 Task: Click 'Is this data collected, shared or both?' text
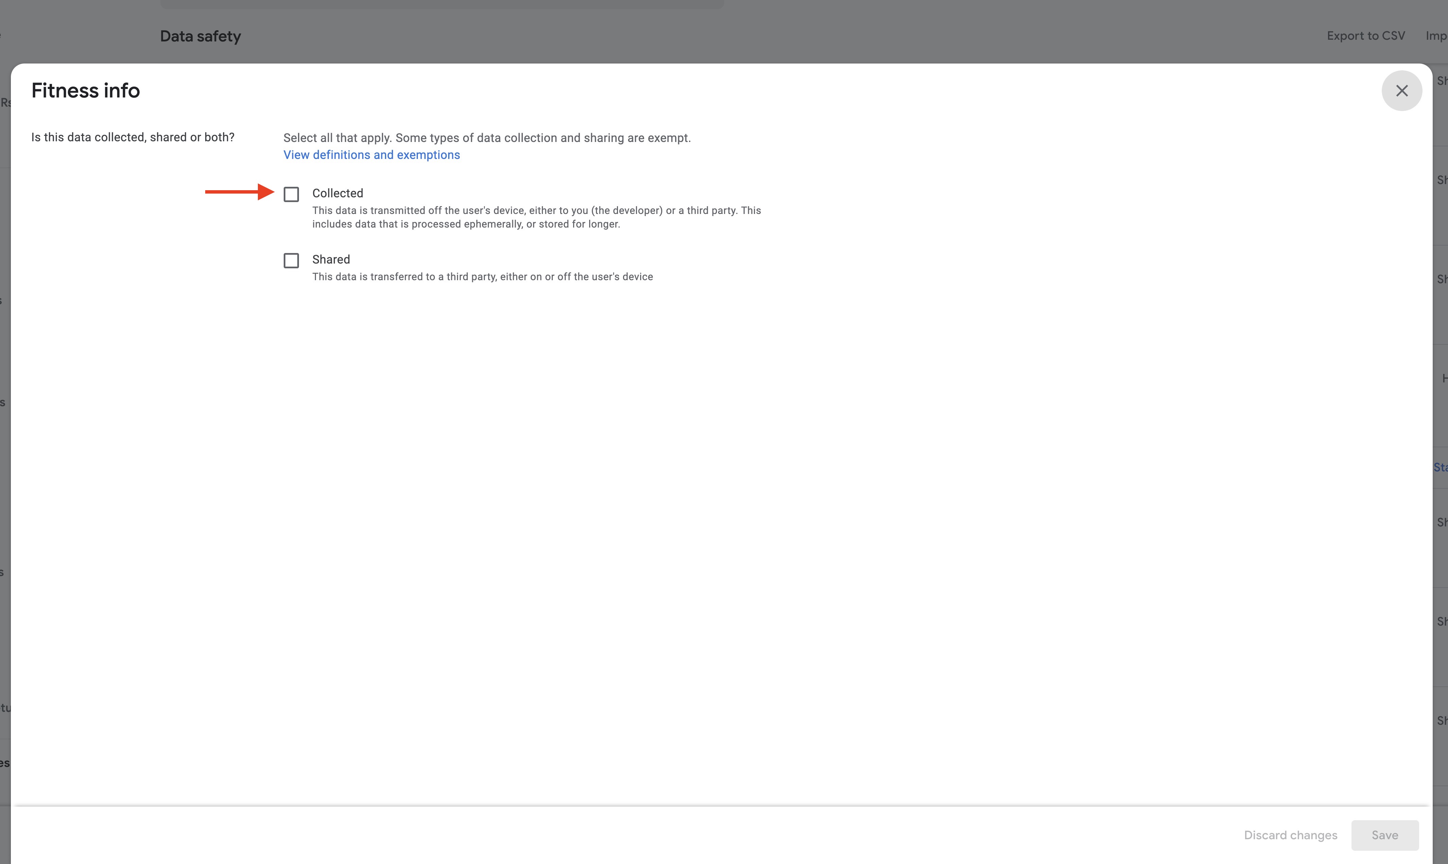click(x=133, y=138)
